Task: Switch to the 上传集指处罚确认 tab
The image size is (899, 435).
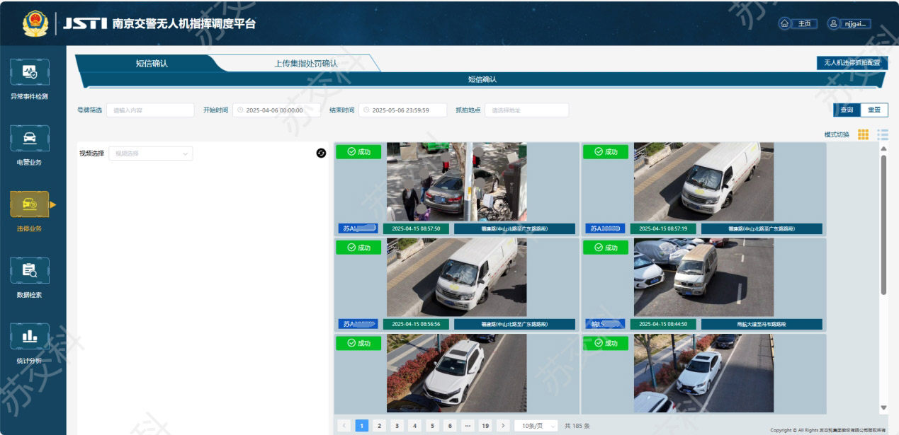Action: (305, 64)
